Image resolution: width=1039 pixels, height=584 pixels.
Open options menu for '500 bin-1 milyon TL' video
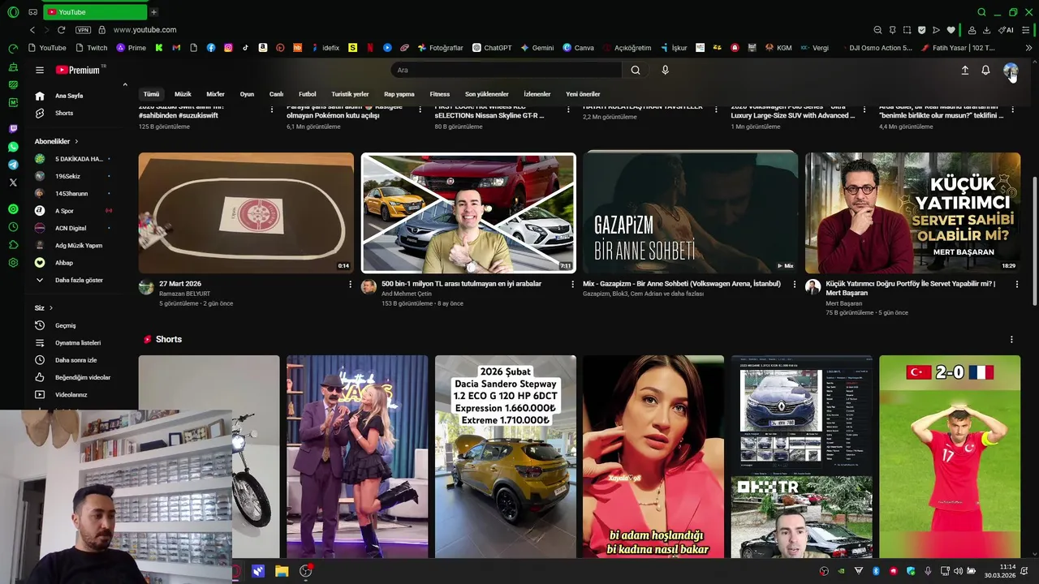571,285
